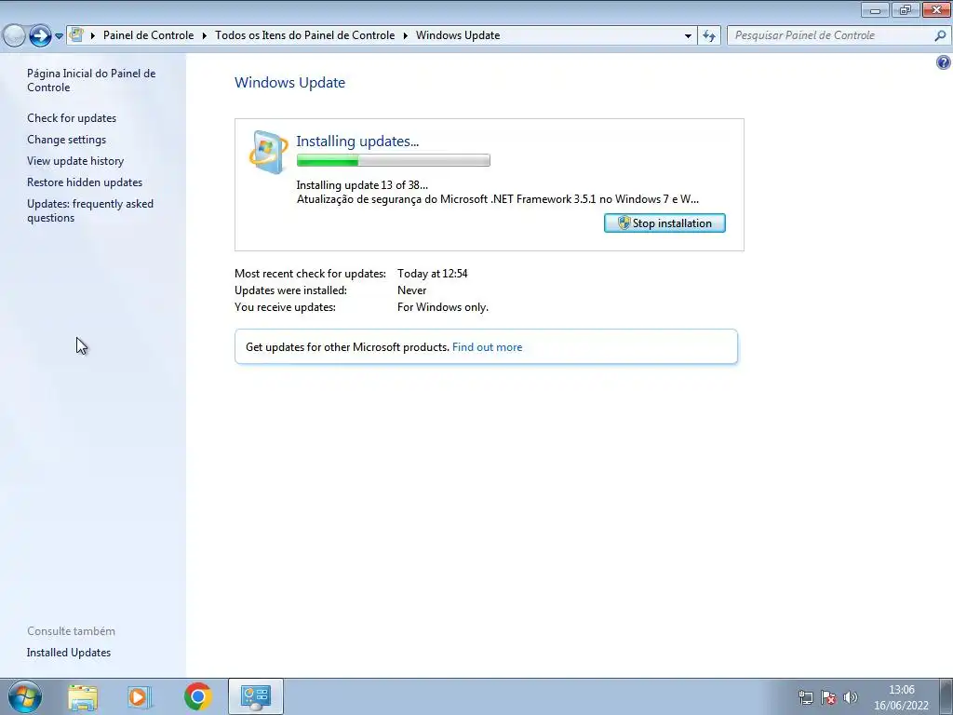
Task: Open Change settings in sidebar
Action: [x=66, y=140]
